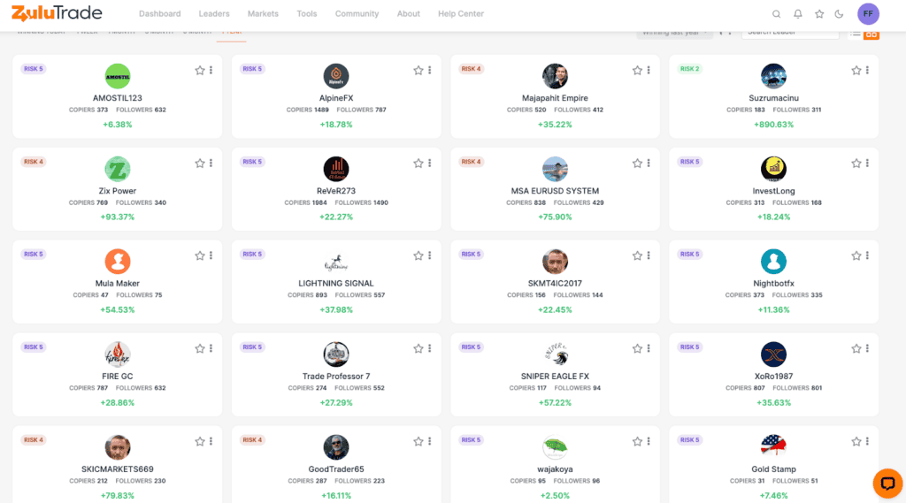Toggle the Majapahit Empire favorite star
906x503 pixels.
coord(637,71)
